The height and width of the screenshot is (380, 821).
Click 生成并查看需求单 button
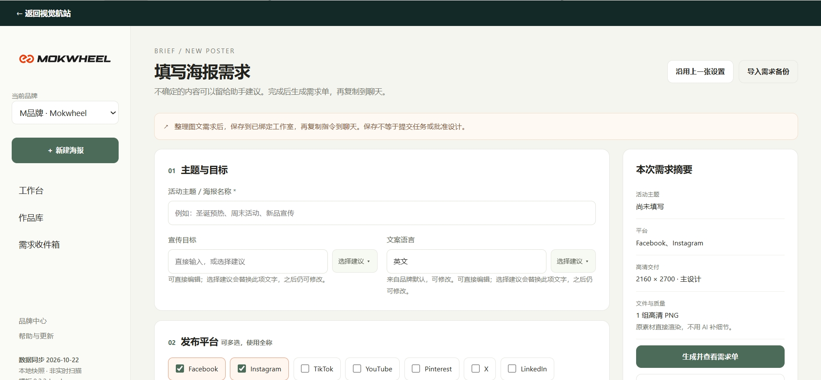coord(710,357)
